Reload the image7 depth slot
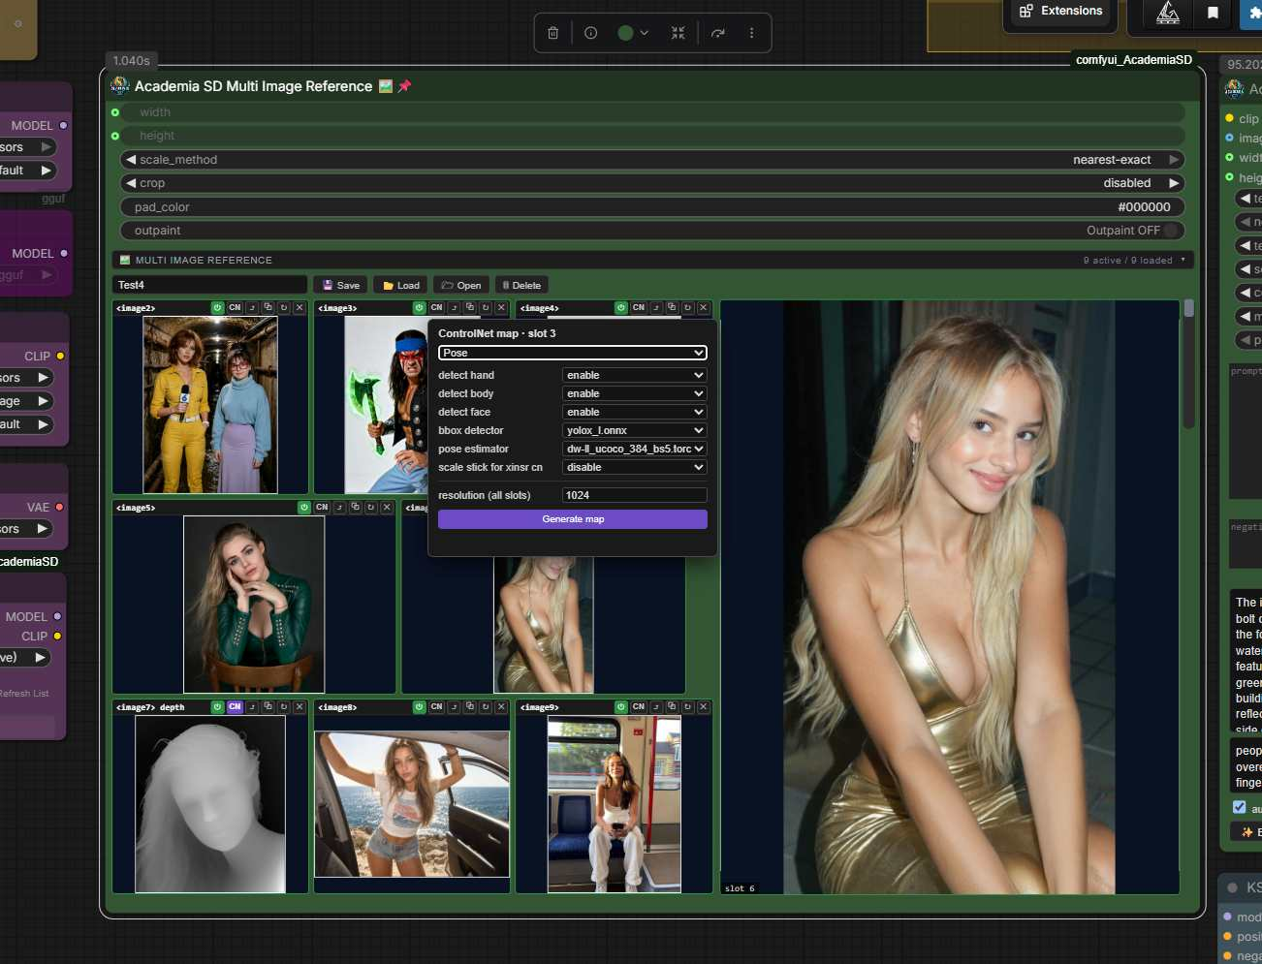The width and height of the screenshot is (1262, 964). pyautogui.click(x=284, y=706)
